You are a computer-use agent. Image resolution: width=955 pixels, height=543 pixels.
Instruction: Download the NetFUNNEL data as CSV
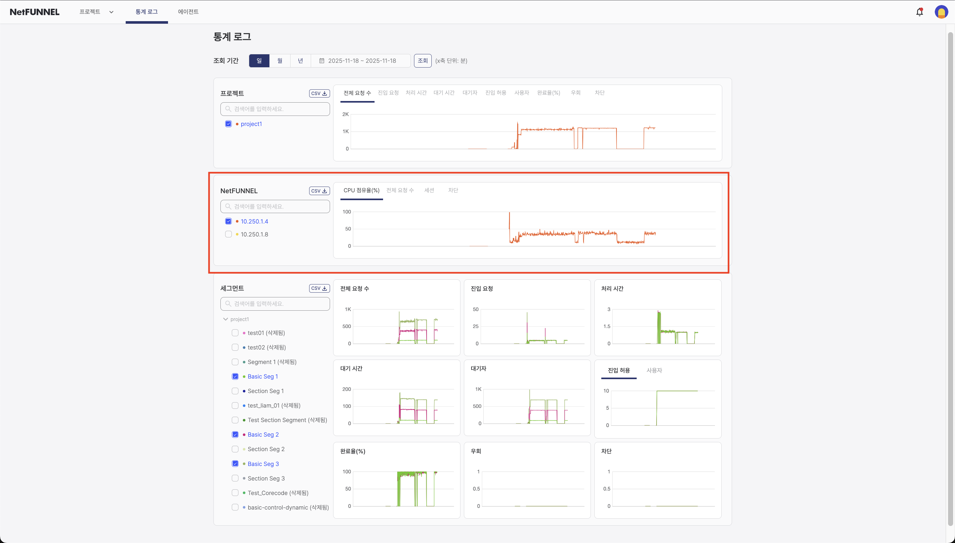[x=319, y=191]
